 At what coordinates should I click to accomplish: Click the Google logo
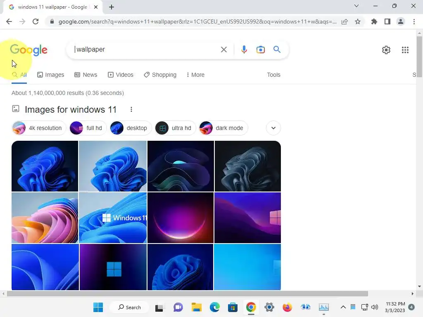click(x=29, y=50)
